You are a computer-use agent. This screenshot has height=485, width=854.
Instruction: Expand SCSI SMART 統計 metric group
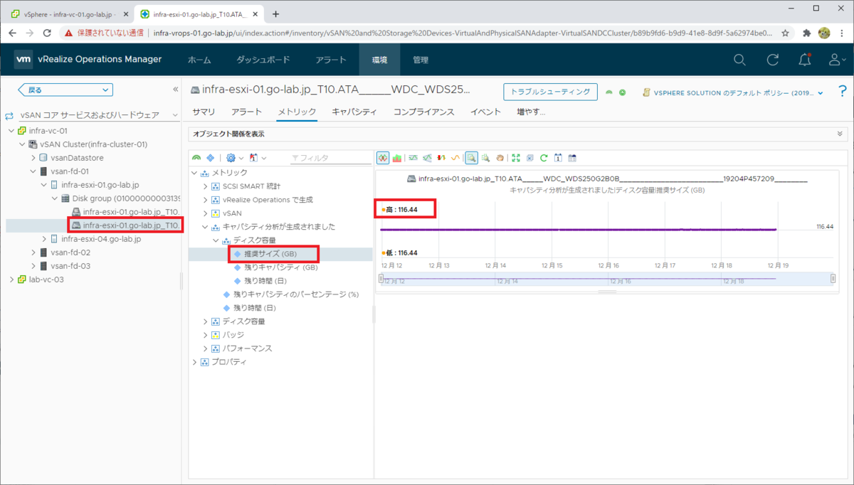[206, 186]
